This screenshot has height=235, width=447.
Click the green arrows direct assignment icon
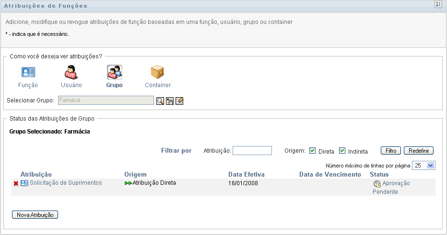click(x=128, y=183)
